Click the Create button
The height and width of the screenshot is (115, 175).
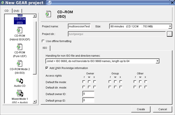[141, 109]
